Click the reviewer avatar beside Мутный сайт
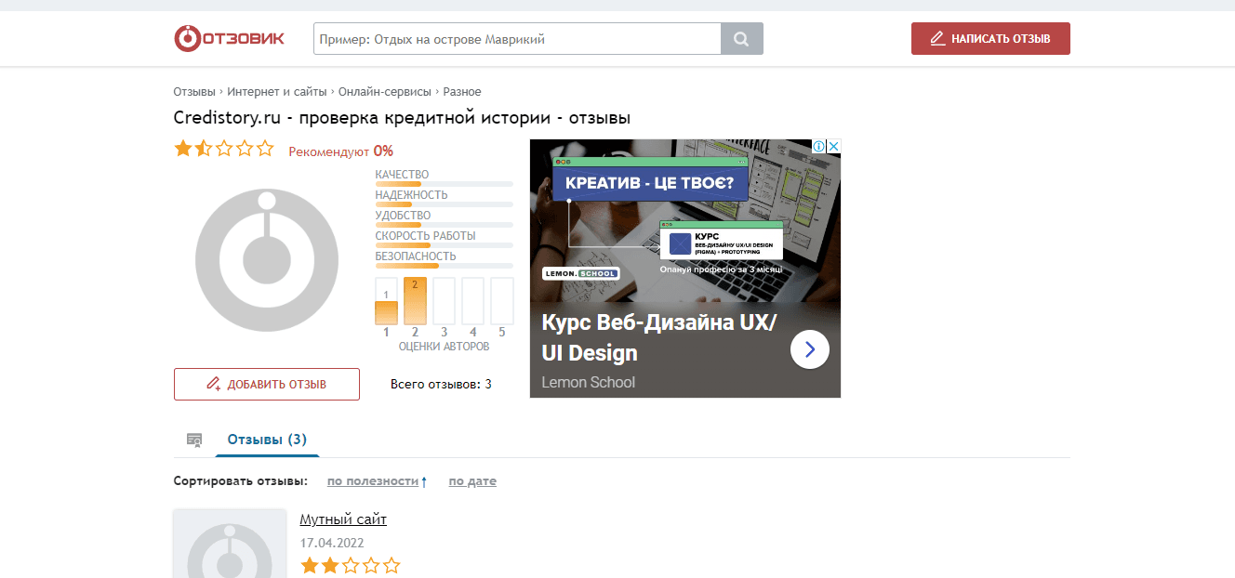This screenshot has width=1235, height=578. (230, 546)
